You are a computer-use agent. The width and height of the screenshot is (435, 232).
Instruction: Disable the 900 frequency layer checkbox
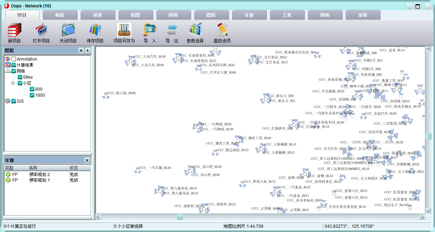coord(32,89)
